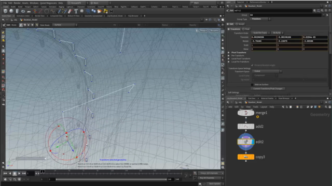The height and width of the screenshot is (186, 332).
Task: Click network editor search magnifier icon
Action: [326, 107]
